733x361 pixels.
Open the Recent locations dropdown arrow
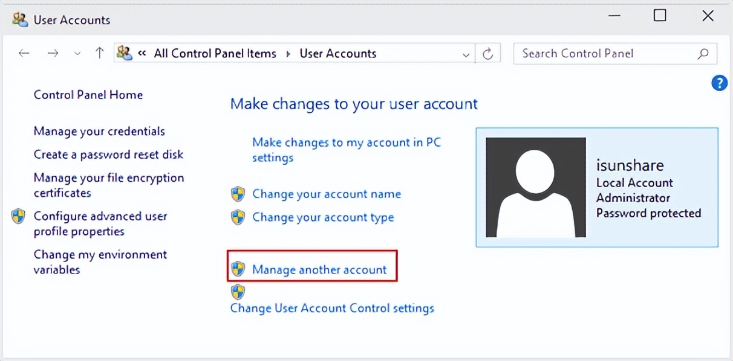[x=77, y=54]
